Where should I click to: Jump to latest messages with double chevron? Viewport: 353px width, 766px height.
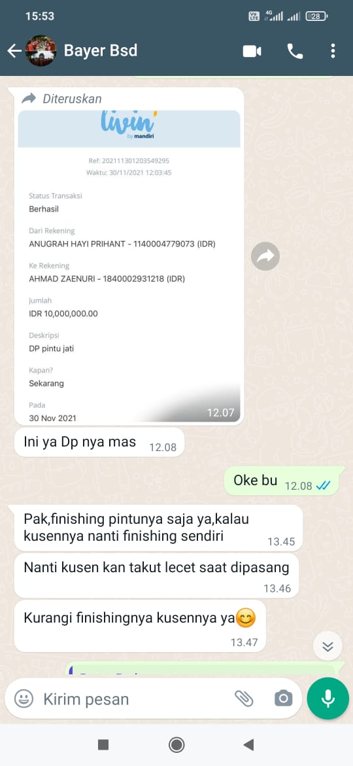tap(328, 647)
